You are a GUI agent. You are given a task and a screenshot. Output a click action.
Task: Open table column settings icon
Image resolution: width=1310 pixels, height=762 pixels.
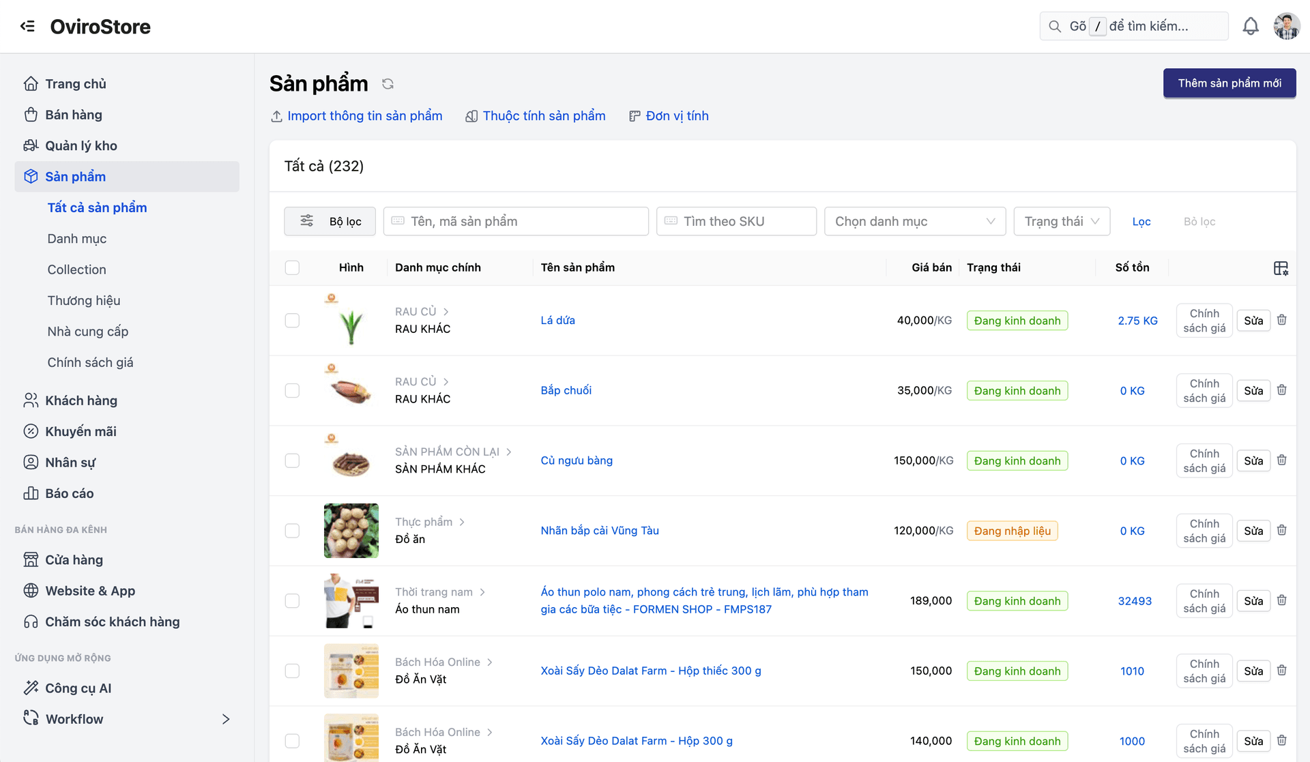pos(1281,268)
